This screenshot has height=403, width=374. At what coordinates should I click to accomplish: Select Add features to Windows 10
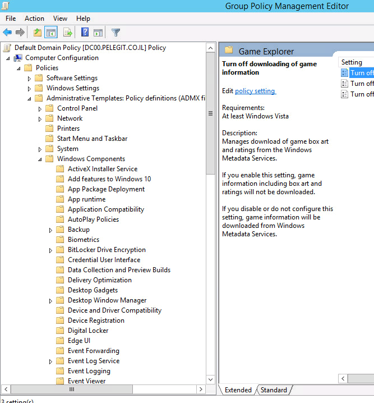point(109,179)
